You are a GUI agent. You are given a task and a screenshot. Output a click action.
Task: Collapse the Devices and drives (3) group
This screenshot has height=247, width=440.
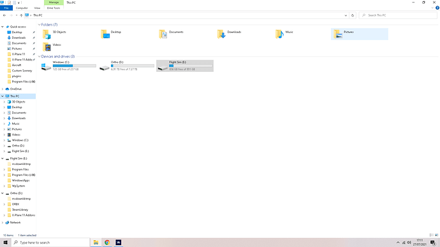coord(40,57)
